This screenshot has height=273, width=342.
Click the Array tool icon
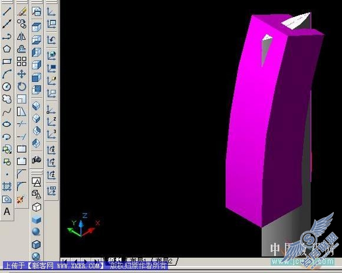(22, 61)
